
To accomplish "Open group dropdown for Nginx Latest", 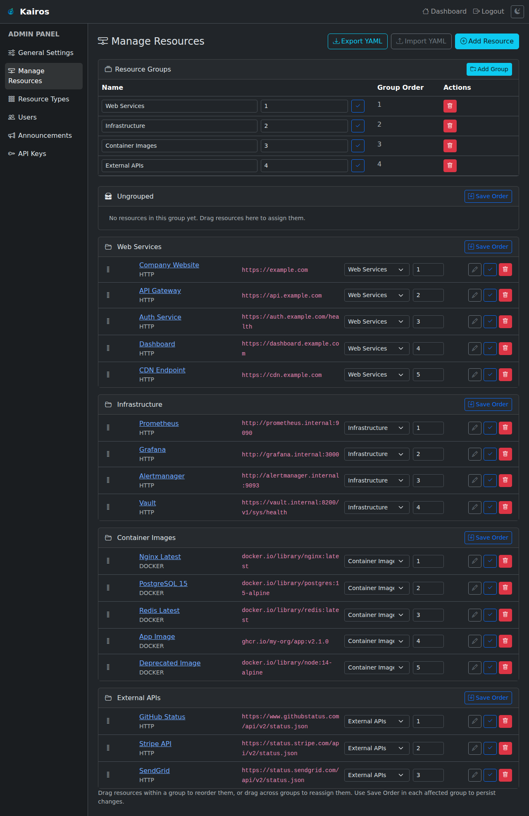I will [x=376, y=561].
